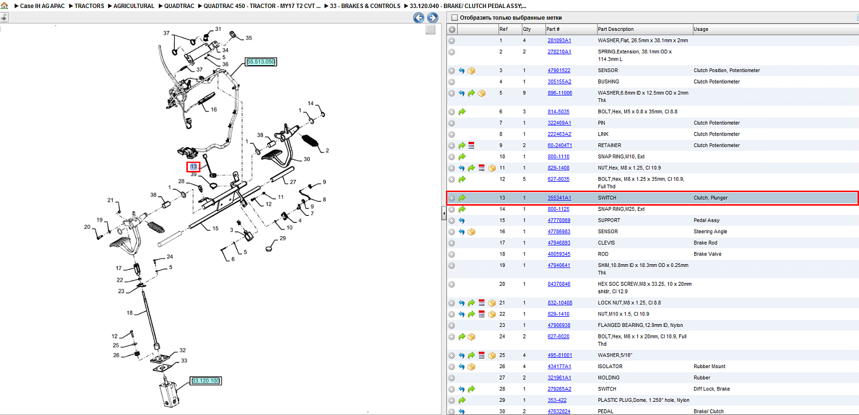Click box icon for steering sensor 47786983

point(471,232)
